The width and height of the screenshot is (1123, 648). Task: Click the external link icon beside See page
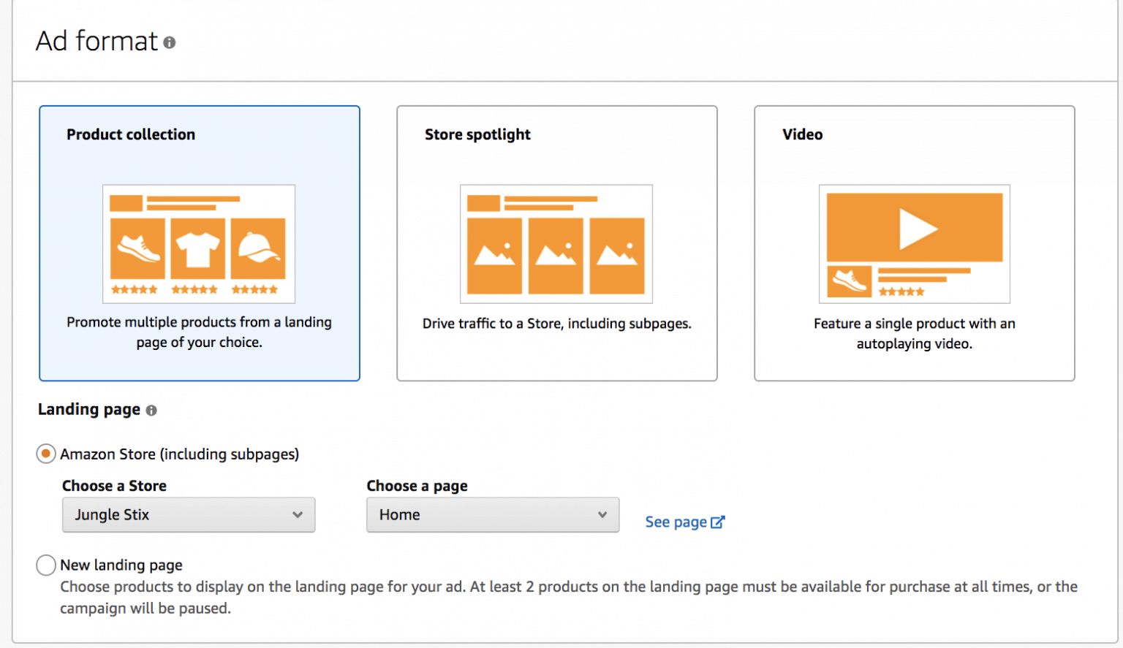(718, 522)
